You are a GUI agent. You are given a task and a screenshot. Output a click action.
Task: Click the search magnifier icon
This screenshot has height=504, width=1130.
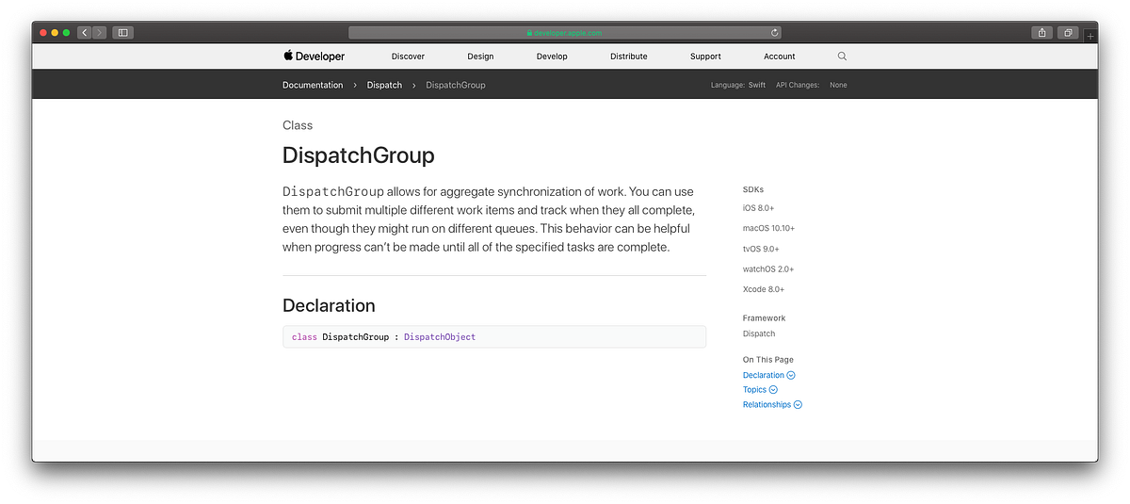842,57
